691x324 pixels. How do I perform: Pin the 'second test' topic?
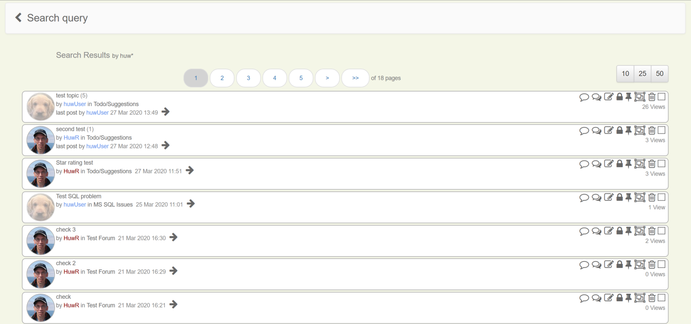point(629,130)
